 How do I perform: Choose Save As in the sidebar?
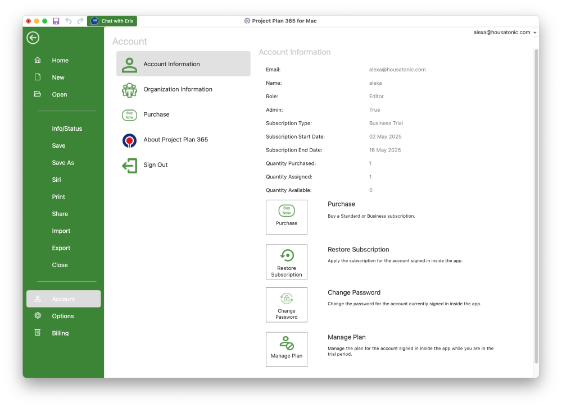[63, 163]
